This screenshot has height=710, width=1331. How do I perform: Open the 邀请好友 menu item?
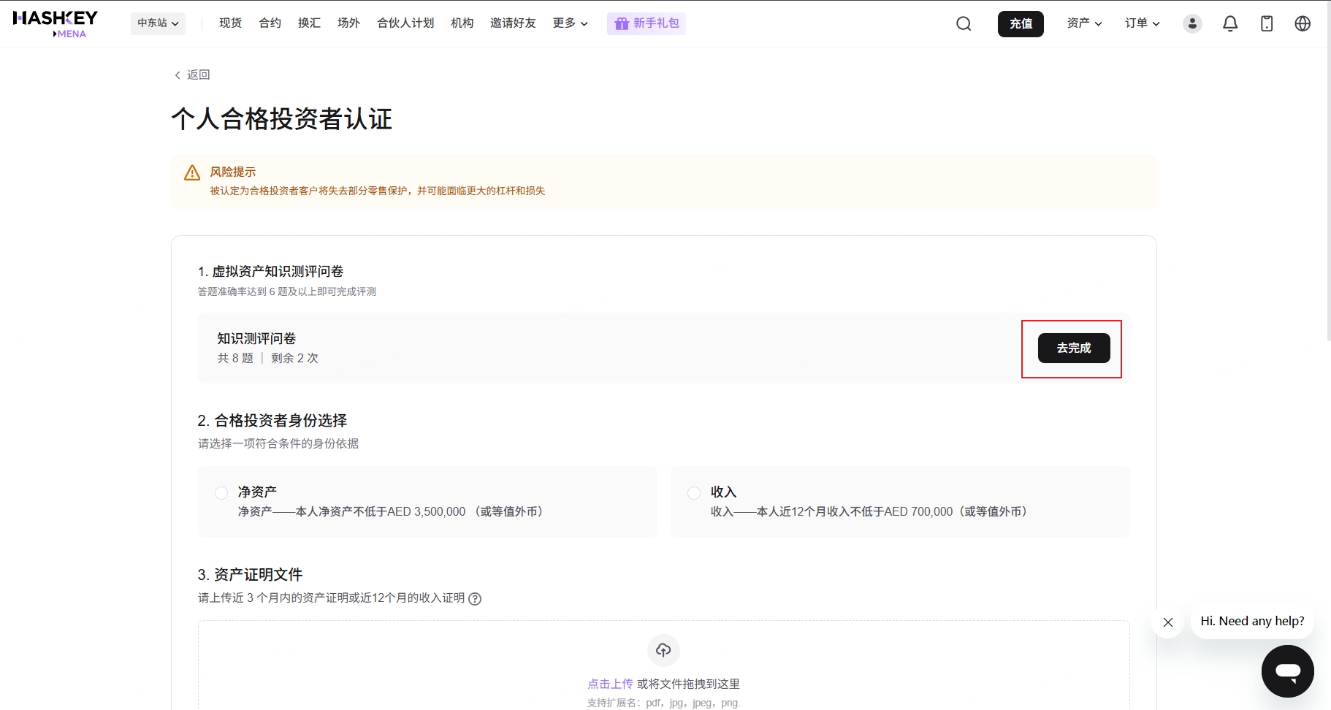point(513,23)
